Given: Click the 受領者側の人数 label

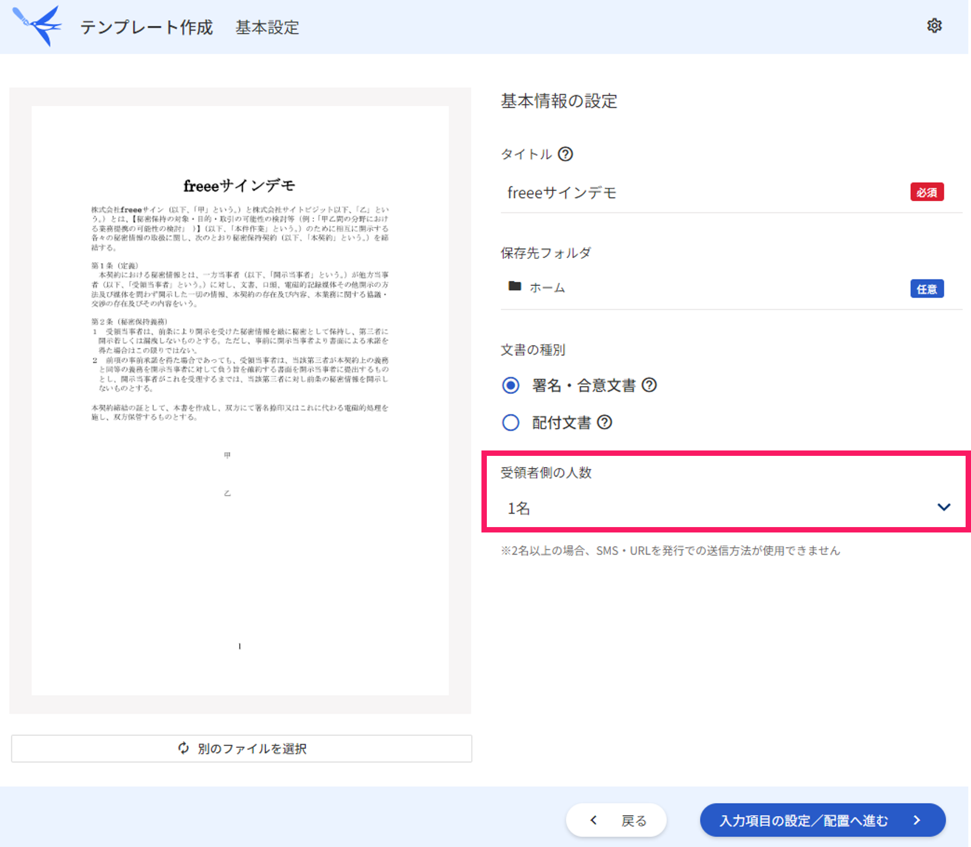Looking at the screenshot, I should 546,473.
